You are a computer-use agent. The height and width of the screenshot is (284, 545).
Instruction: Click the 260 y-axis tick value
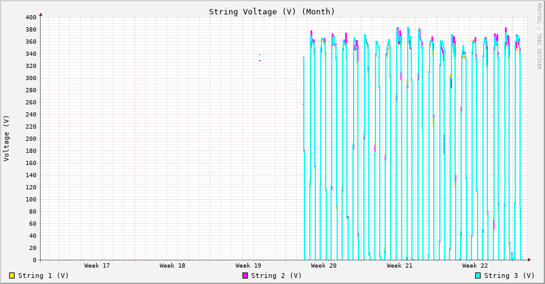click(x=30, y=103)
